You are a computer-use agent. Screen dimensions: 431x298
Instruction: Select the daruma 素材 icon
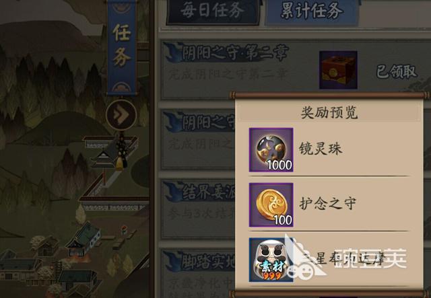coord(269,260)
